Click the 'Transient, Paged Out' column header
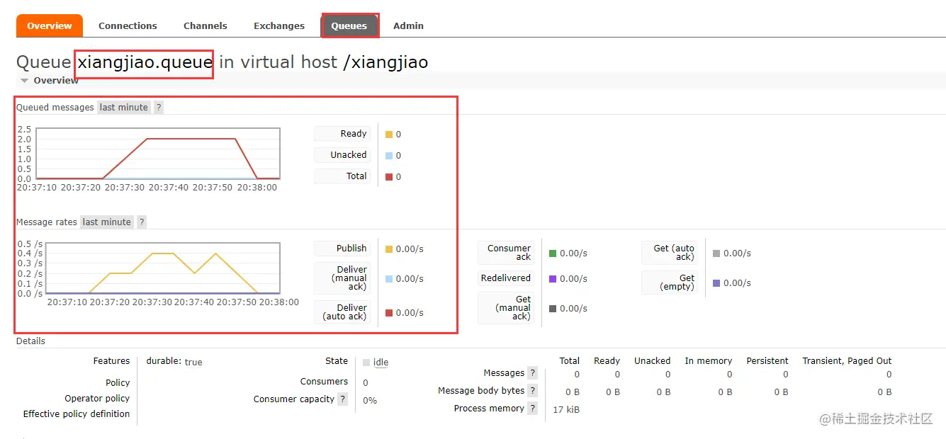The width and height of the screenshot is (946, 439). tap(847, 361)
